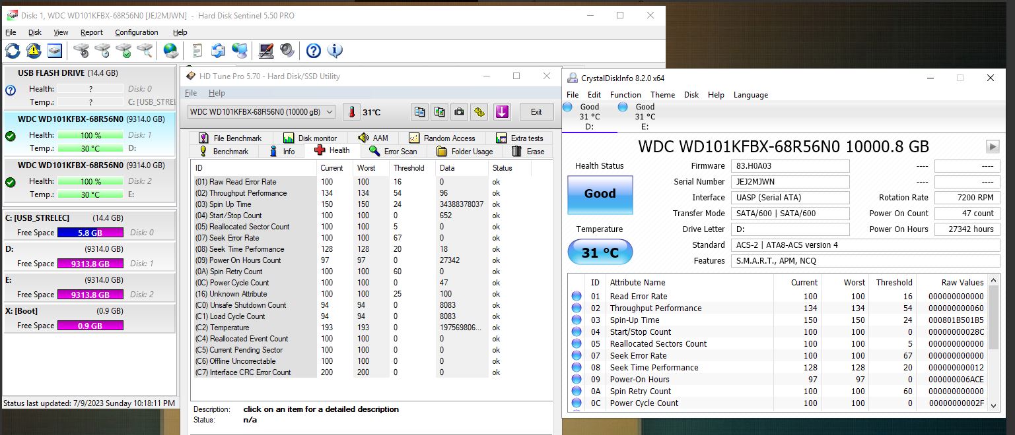Click the Good health status button
1015x435 pixels.
(600, 194)
